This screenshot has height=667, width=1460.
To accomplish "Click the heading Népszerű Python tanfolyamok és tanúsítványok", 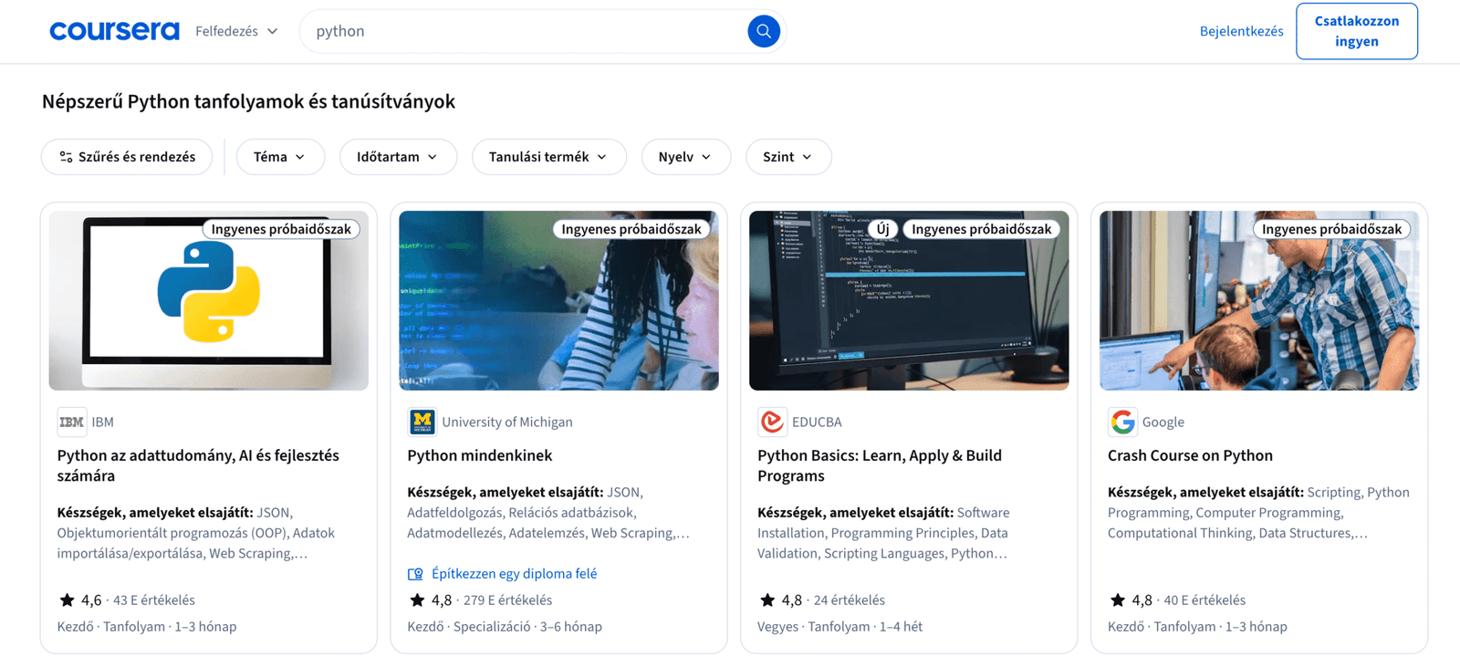I will pyautogui.click(x=248, y=101).
